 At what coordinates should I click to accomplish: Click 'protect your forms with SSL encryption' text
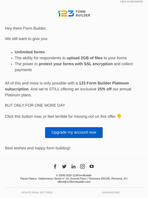click(76, 64)
